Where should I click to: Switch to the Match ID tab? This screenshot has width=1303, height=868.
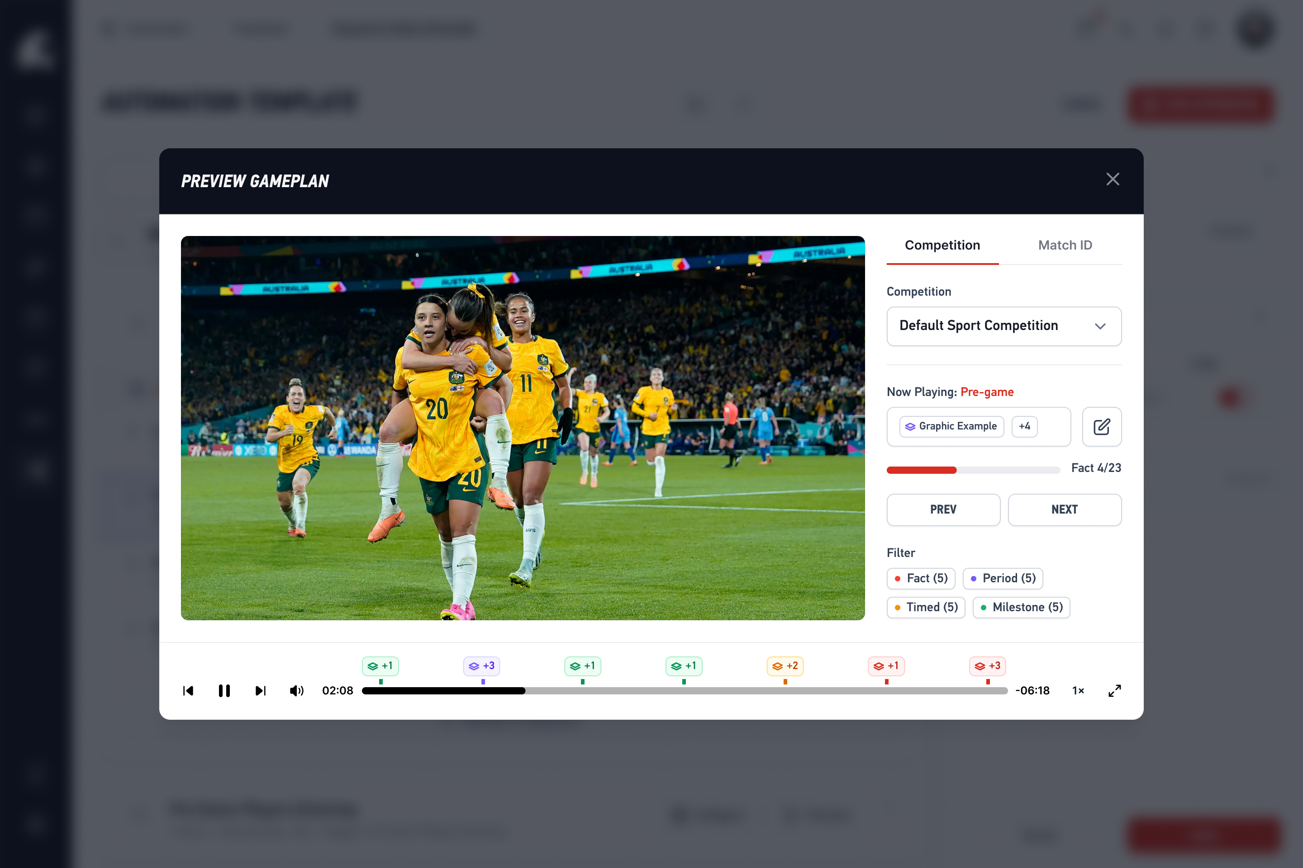pos(1065,245)
